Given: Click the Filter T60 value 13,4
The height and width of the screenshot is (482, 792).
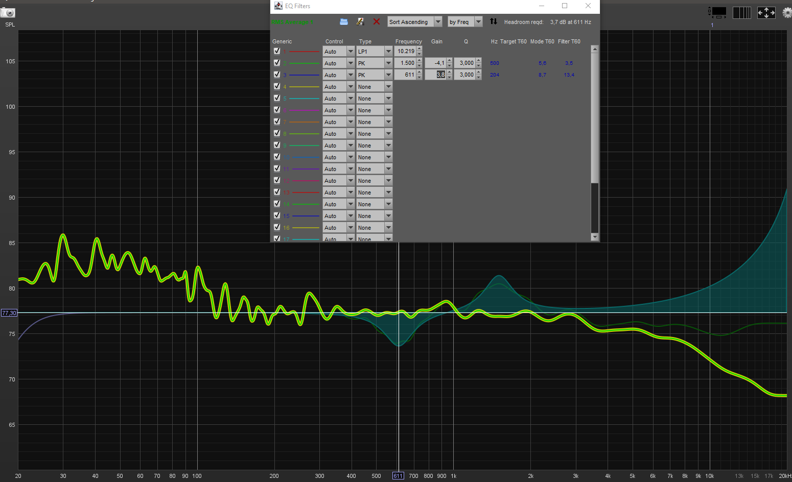Looking at the screenshot, I should (x=569, y=75).
